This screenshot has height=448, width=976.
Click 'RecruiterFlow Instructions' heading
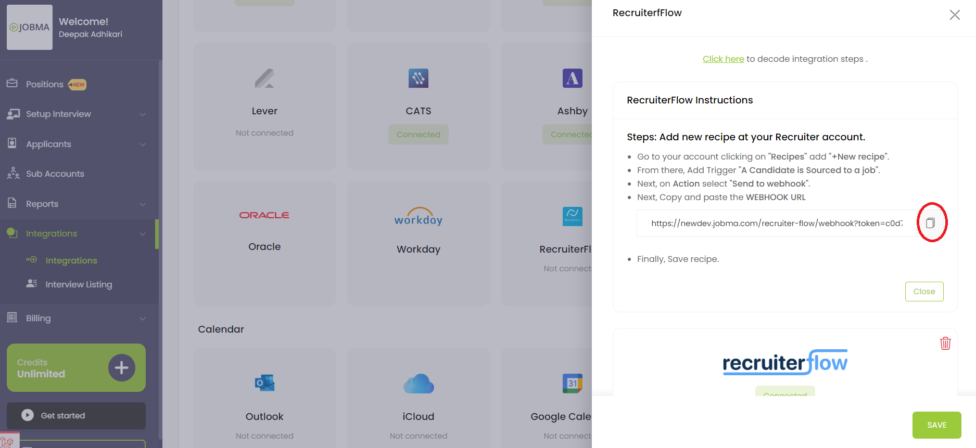[x=690, y=100]
